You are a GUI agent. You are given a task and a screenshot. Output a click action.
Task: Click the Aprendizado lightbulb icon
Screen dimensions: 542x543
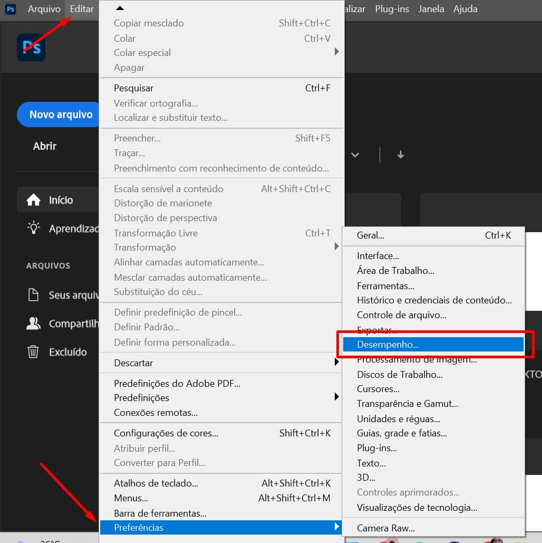point(33,228)
